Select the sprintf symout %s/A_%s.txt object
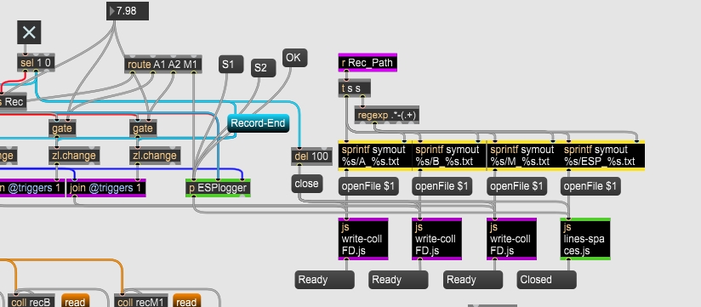 pos(375,156)
